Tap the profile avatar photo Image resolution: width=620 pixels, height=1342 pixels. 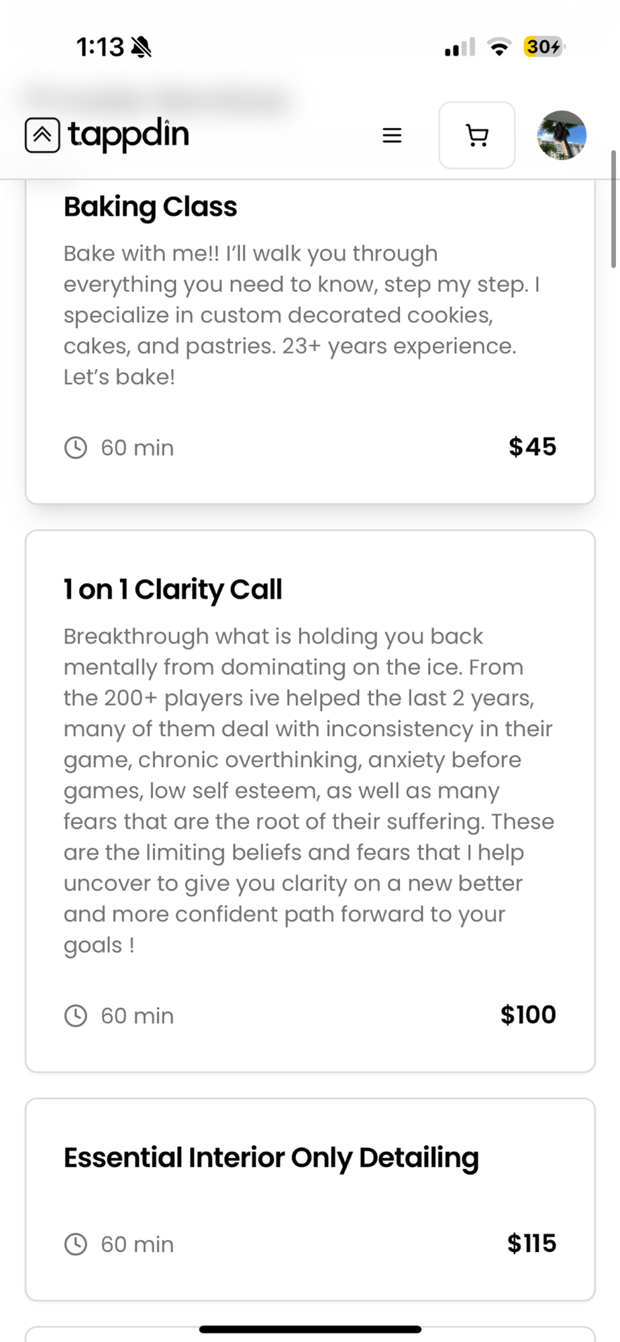pyautogui.click(x=562, y=136)
